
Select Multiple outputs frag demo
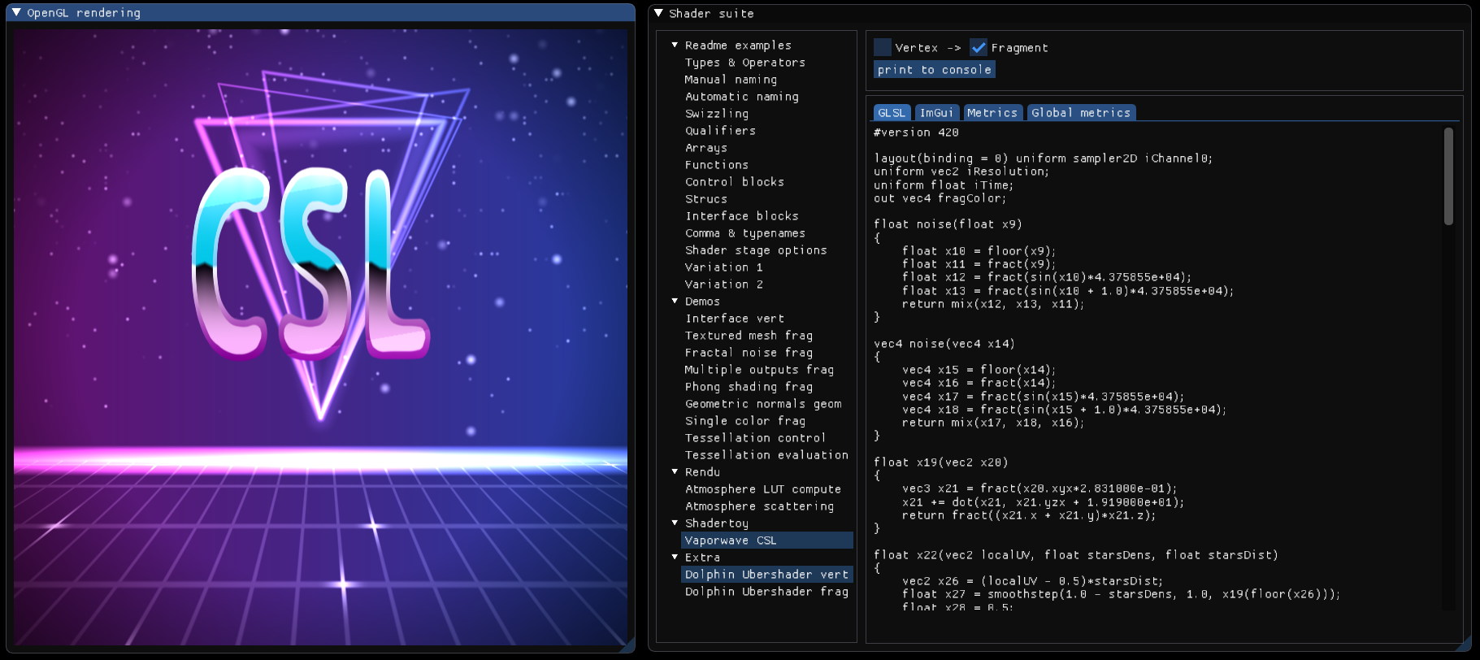click(759, 370)
